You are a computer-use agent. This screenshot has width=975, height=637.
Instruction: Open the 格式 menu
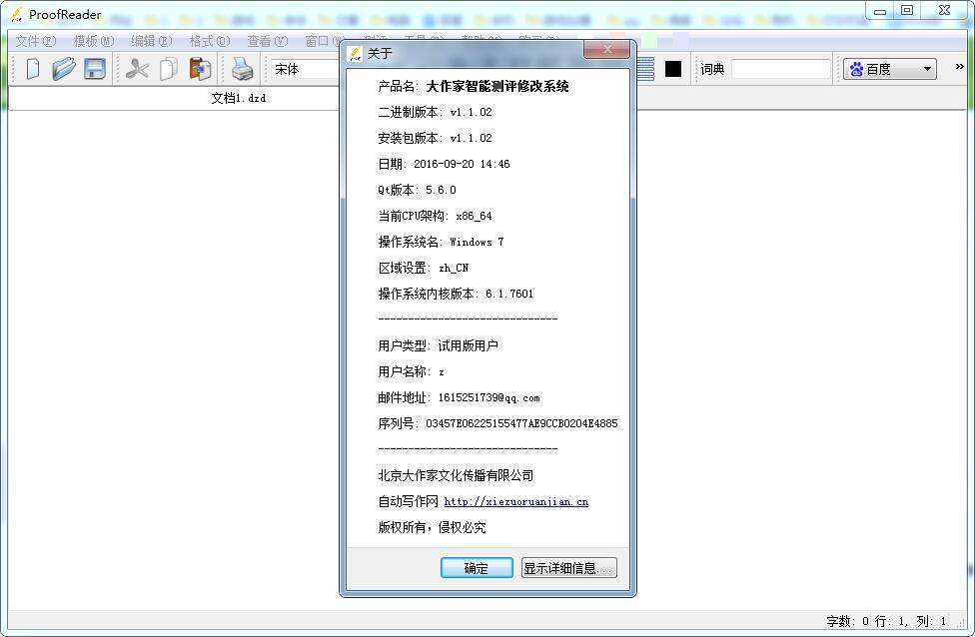pyautogui.click(x=207, y=41)
